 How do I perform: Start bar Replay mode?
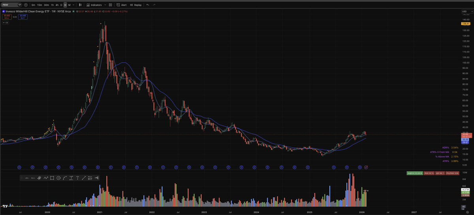point(135,5)
